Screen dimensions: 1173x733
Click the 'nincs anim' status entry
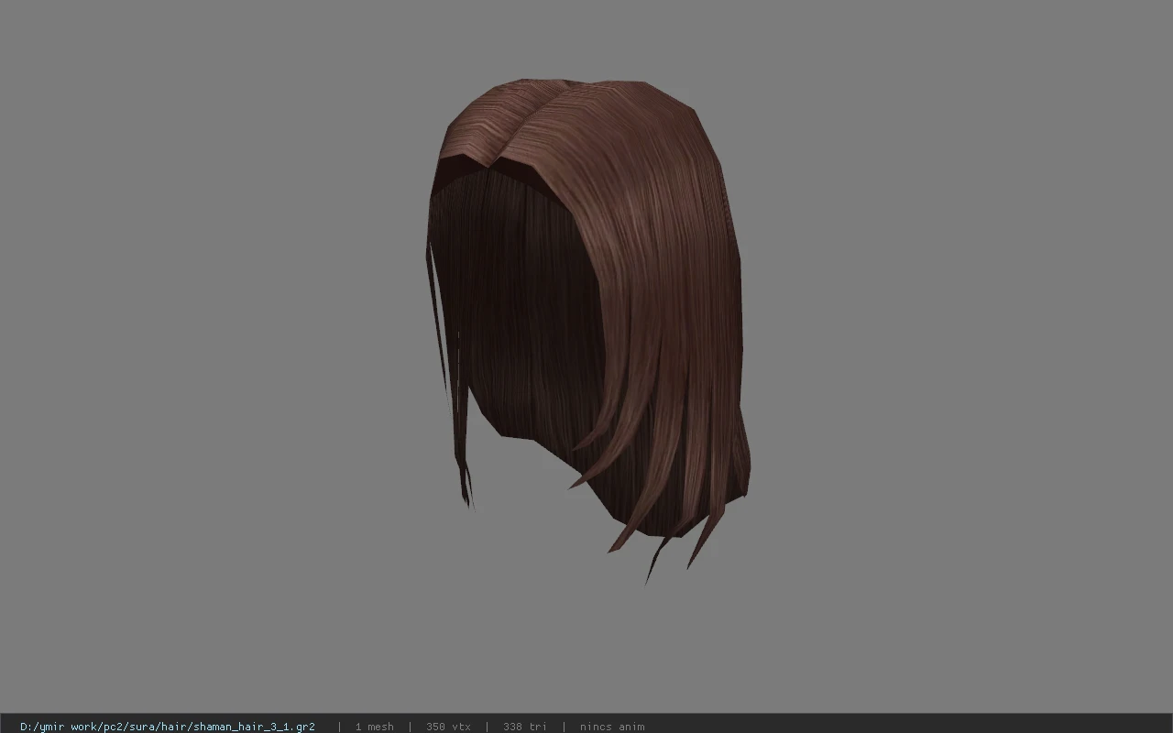612,727
